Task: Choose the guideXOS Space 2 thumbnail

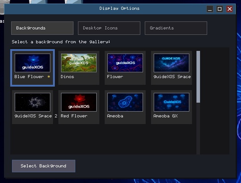Action: tap(33, 102)
